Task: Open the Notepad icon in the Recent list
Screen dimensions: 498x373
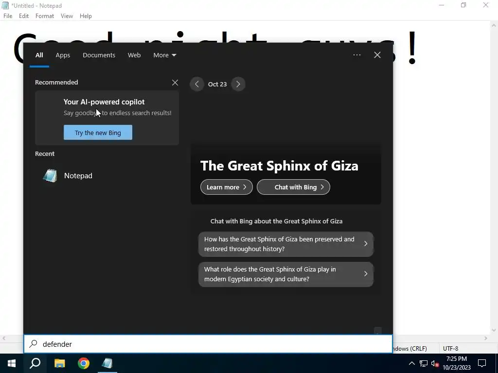Action: coord(50,176)
